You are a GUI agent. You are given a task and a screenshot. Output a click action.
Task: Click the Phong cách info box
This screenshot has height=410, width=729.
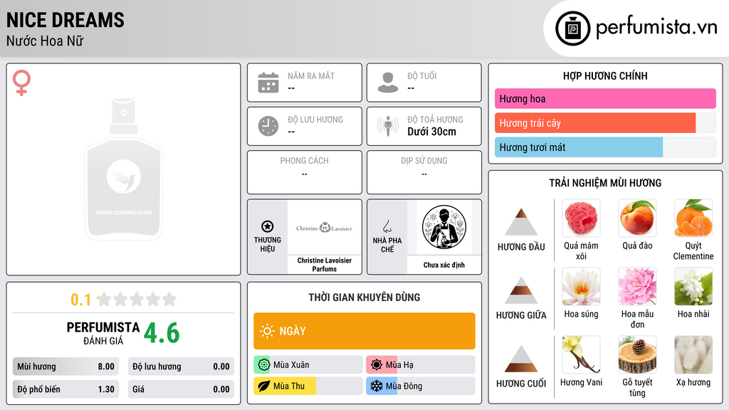pyautogui.click(x=305, y=172)
